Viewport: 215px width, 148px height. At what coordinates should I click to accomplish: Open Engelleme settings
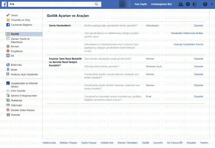pos(17,51)
